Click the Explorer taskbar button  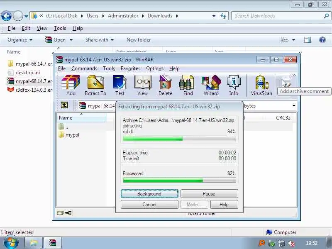pyautogui.click(x=34, y=243)
